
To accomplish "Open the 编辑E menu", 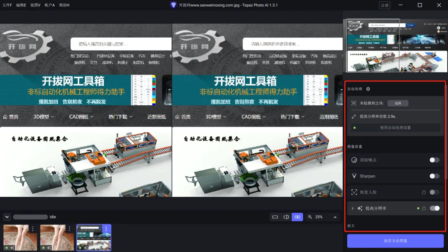I will tap(21, 5).
